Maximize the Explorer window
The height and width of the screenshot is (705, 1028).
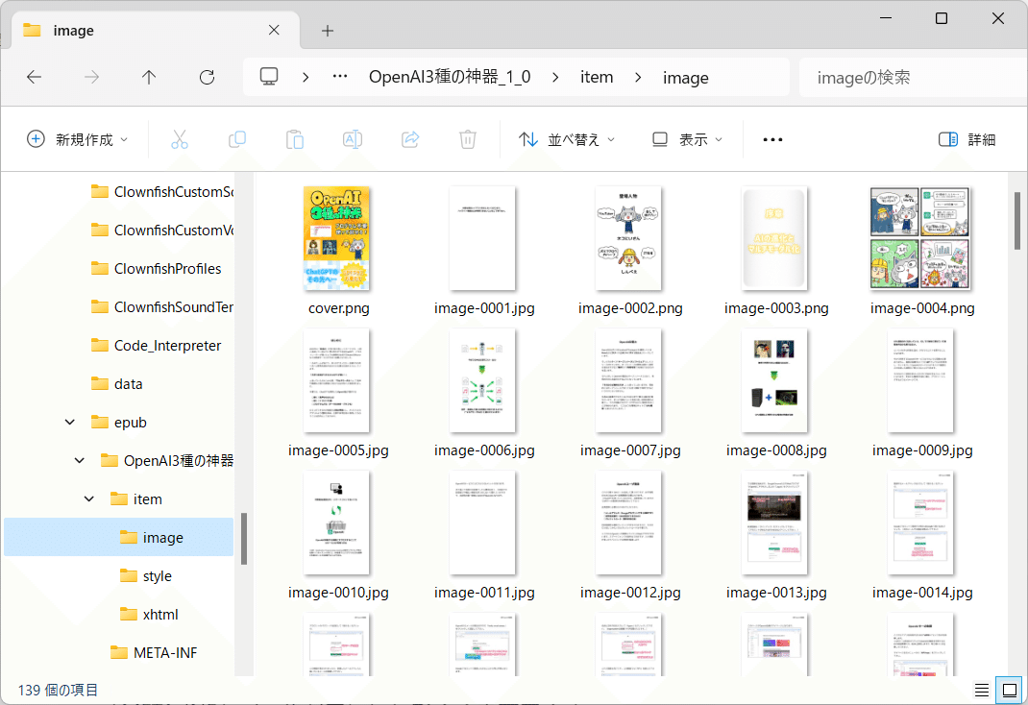(x=942, y=18)
